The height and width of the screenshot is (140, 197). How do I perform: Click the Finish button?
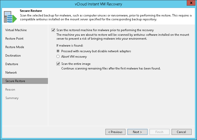pyautogui.click(x=159, y=132)
